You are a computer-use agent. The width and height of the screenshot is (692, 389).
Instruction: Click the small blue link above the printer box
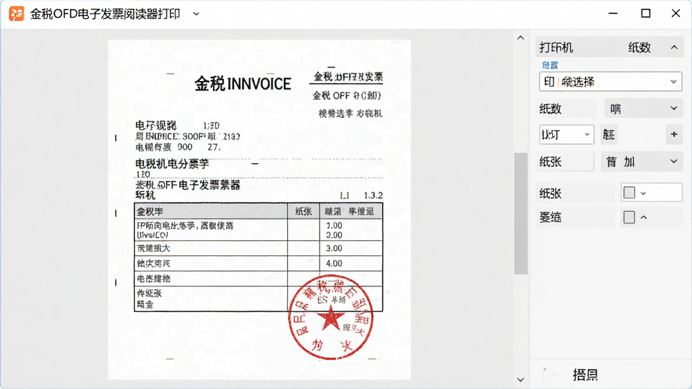point(550,66)
